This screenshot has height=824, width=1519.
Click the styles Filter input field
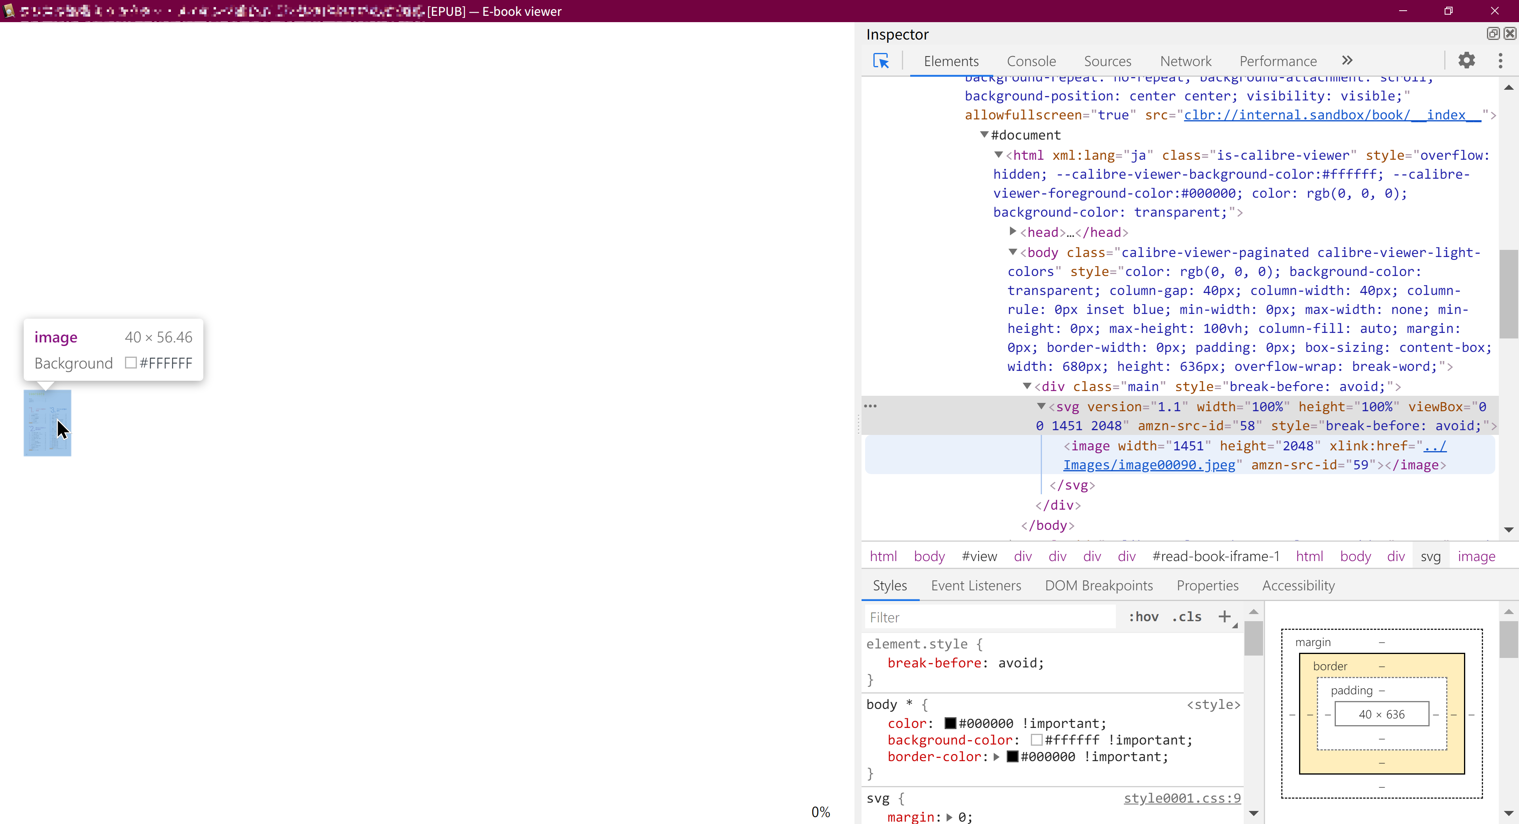coord(991,617)
